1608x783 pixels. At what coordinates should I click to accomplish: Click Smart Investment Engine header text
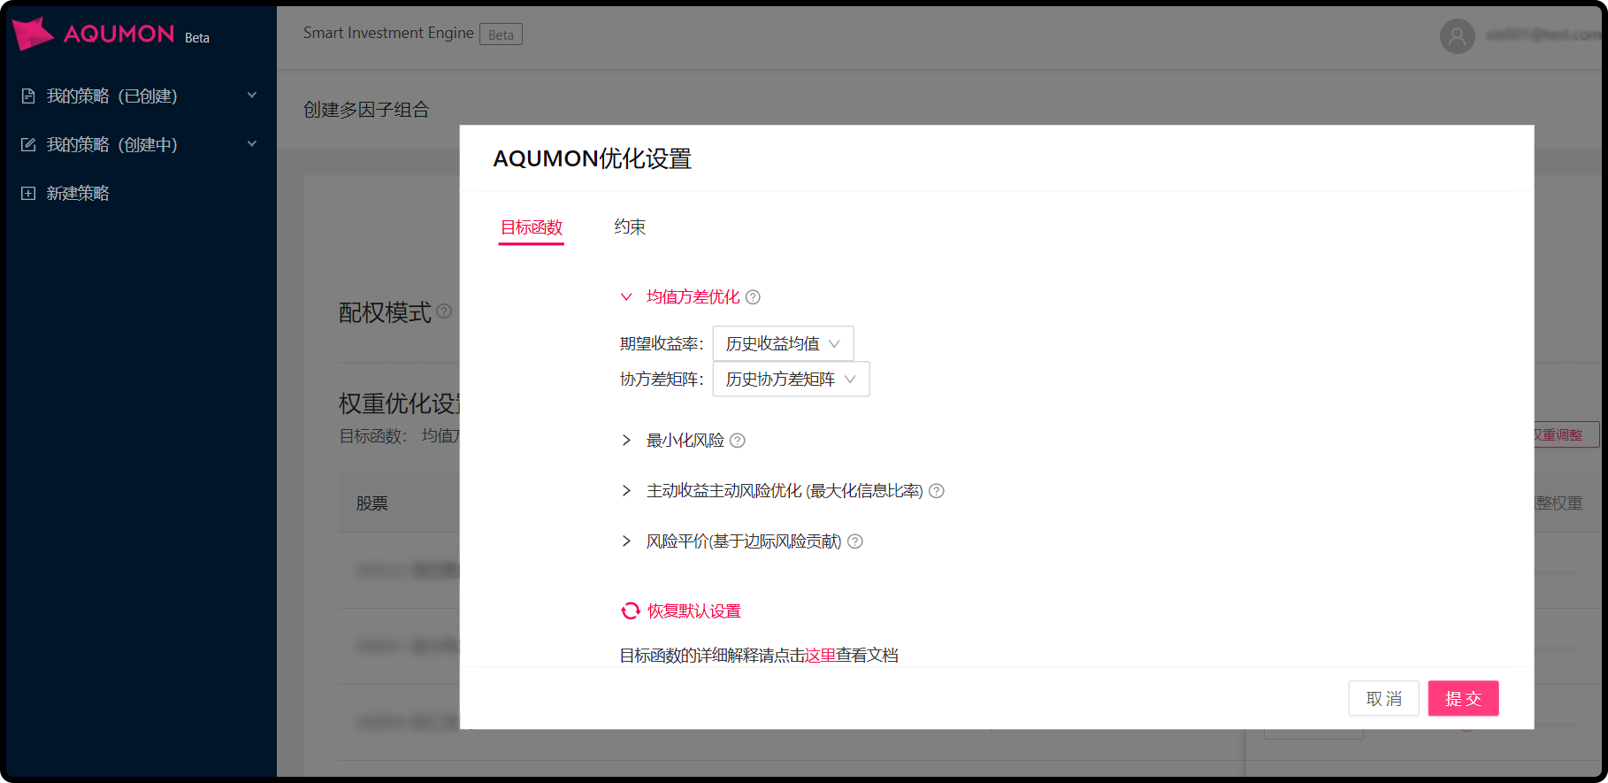(x=388, y=33)
